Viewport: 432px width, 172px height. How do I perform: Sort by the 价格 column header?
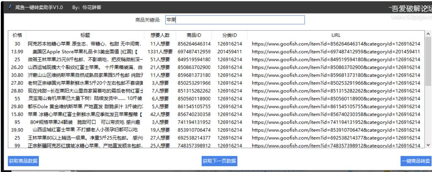click(x=17, y=35)
